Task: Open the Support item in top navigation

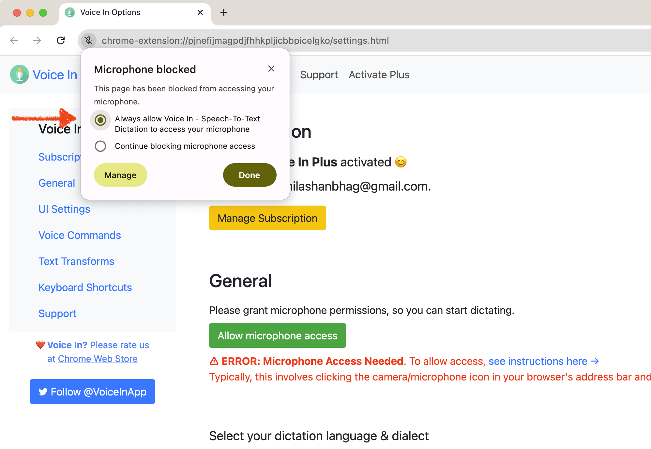Action: click(319, 75)
